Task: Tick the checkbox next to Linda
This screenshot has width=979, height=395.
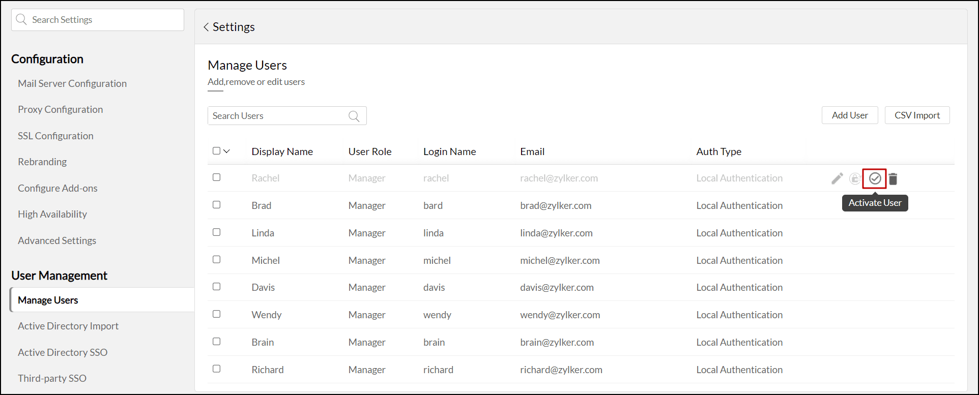Action: (217, 232)
